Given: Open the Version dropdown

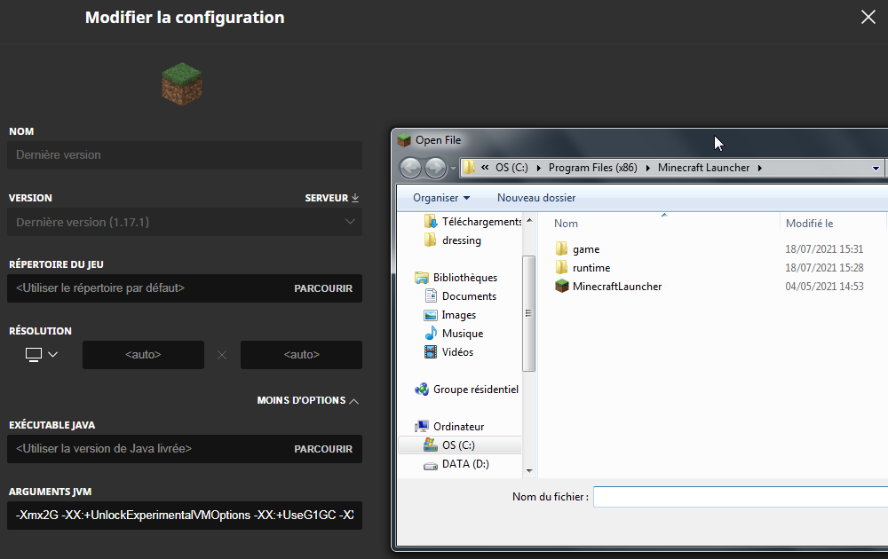Looking at the screenshot, I should 185,222.
